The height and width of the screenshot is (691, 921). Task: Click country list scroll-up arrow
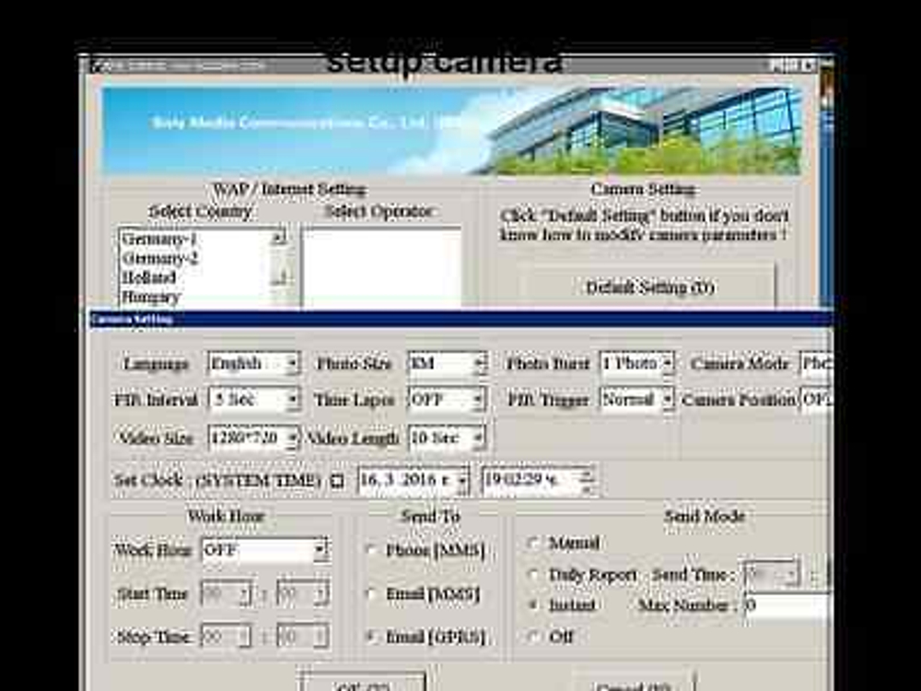pyautogui.click(x=280, y=238)
